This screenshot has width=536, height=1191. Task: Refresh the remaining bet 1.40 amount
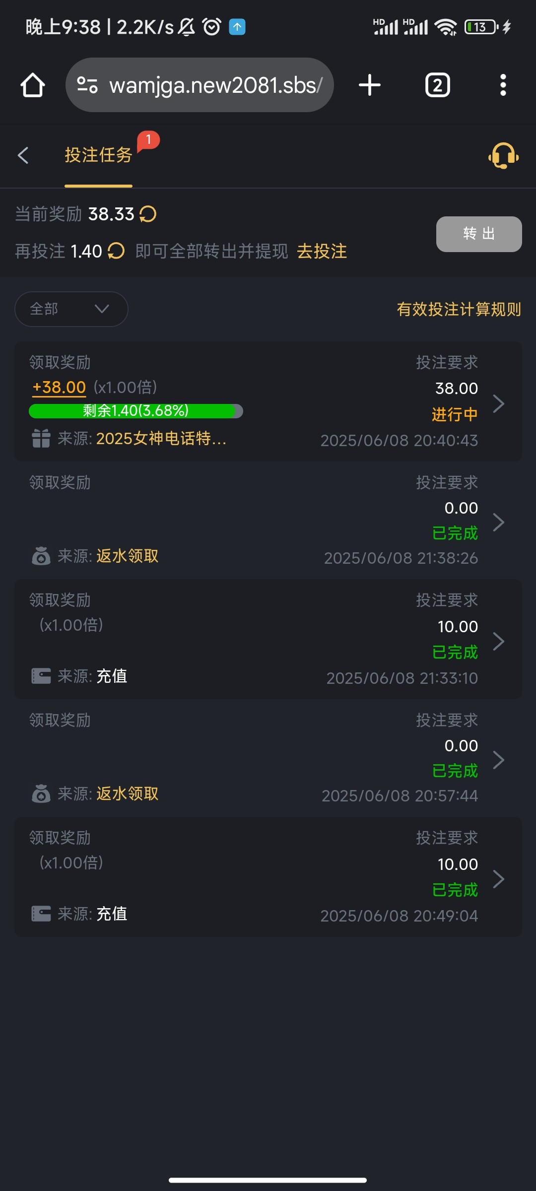(x=116, y=251)
